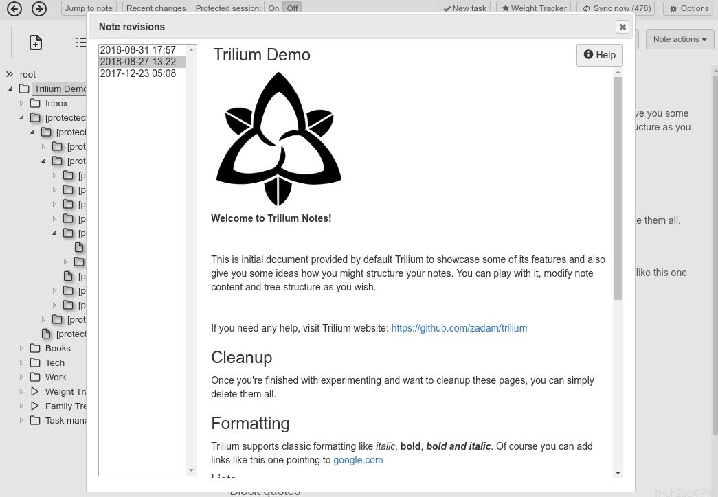Click the 'Welcome to Trilium Notes!' text
The image size is (718, 497).
(x=271, y=218)
